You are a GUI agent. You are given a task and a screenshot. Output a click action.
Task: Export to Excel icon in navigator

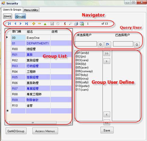coord(82,24)
